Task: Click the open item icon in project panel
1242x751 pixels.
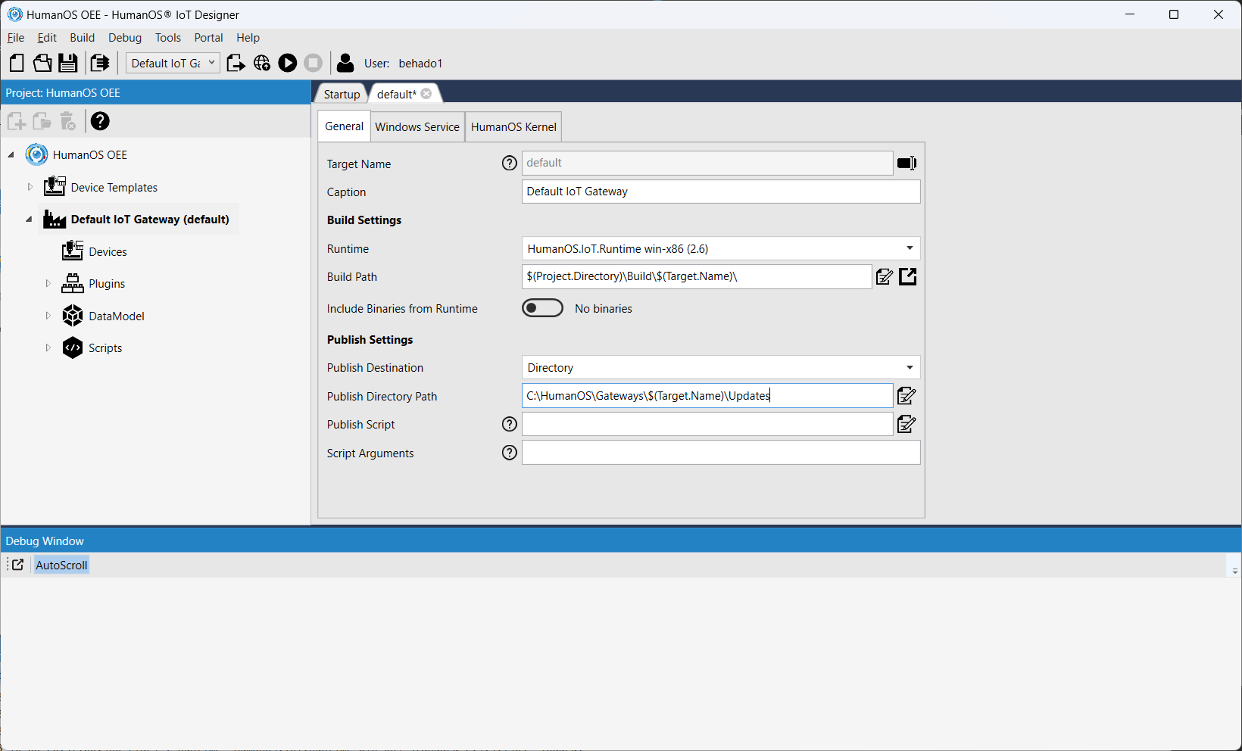Action: tap(42, 121)
